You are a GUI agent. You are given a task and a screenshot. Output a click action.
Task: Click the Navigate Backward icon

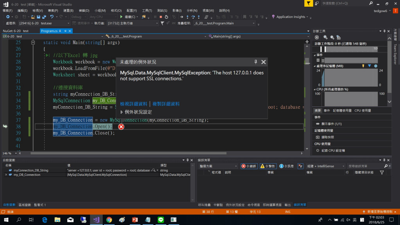tap(8, 17)
